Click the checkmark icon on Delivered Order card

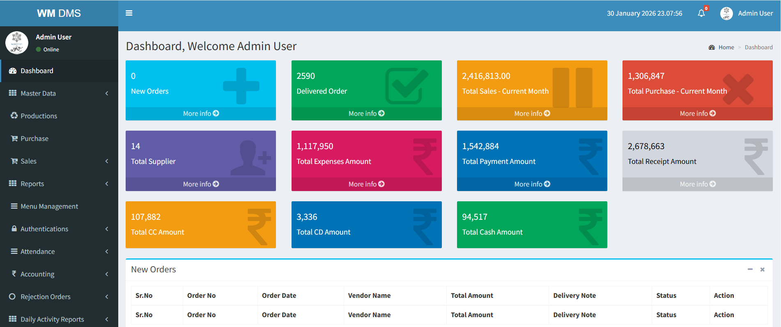point(407,86)
